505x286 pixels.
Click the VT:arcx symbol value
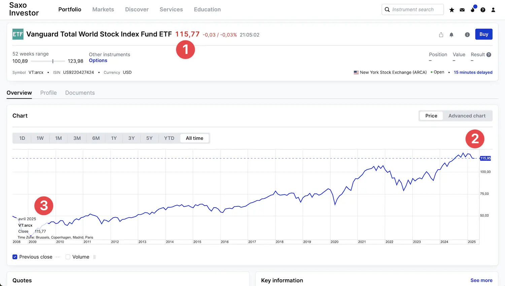click(x=36, y=72)
